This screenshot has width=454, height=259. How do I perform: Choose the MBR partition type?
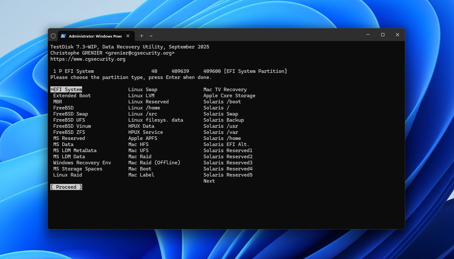point(58,102)
